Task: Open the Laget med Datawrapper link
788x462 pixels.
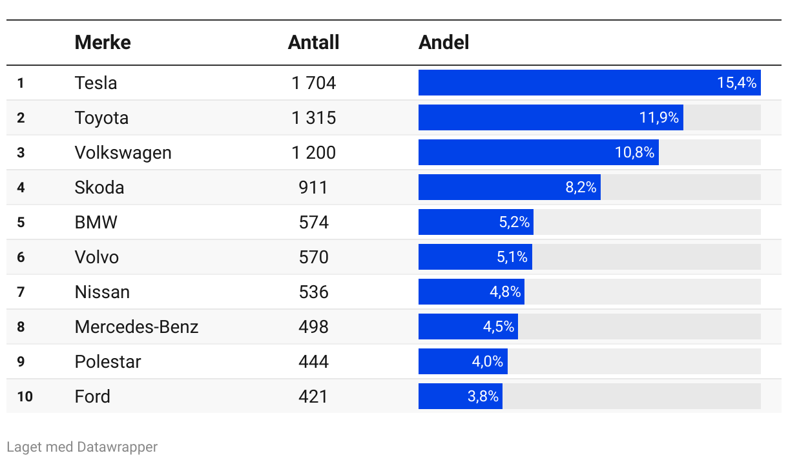Action: (82, 447)
